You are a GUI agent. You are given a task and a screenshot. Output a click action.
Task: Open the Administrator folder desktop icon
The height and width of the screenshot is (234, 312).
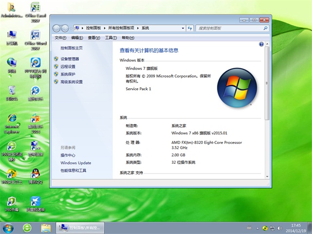click(12, 10)
